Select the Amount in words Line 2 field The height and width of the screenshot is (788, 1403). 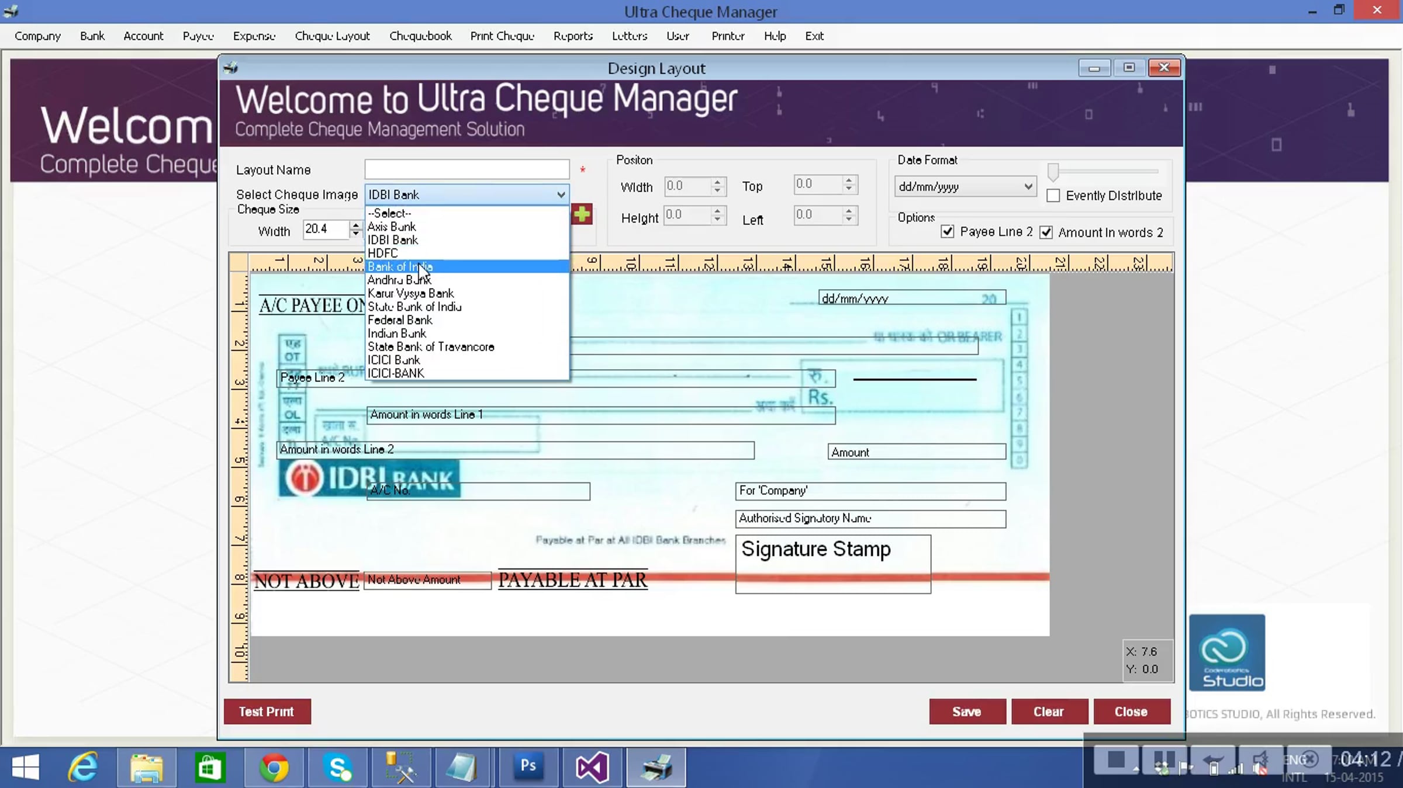pos(516,450)
